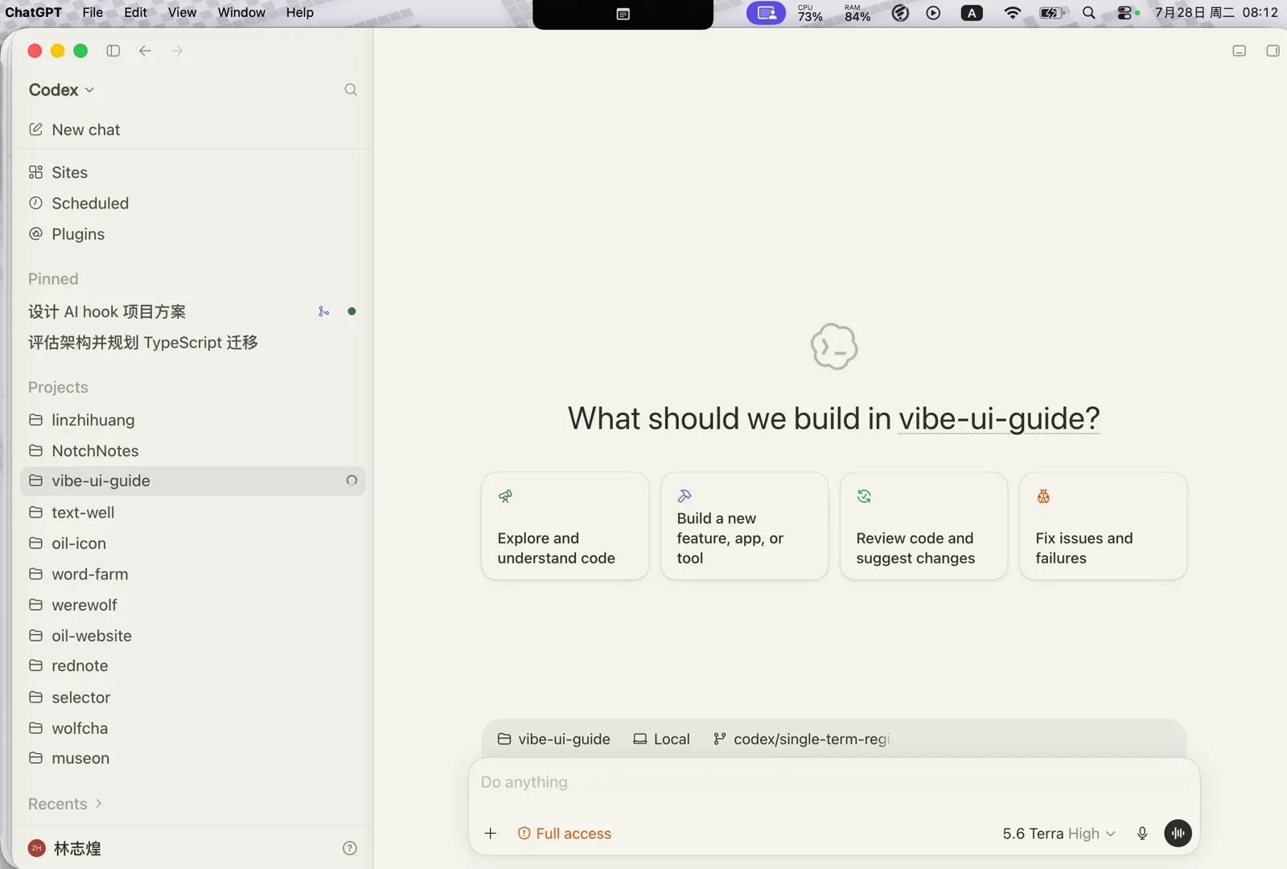Click the battery status icon
This screenshot has width=1287, height=869.
pos(1051,13)
